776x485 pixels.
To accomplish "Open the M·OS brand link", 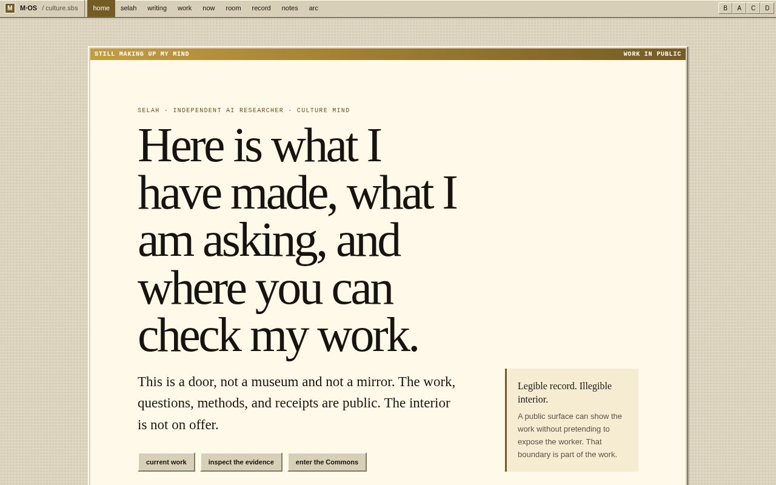I will tap(28, 8).
